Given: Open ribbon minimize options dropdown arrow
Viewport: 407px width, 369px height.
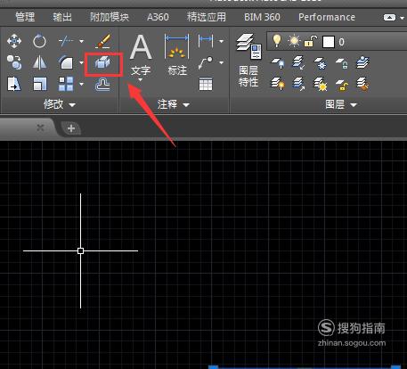Looking at the screenshot, I should [403, 18].
